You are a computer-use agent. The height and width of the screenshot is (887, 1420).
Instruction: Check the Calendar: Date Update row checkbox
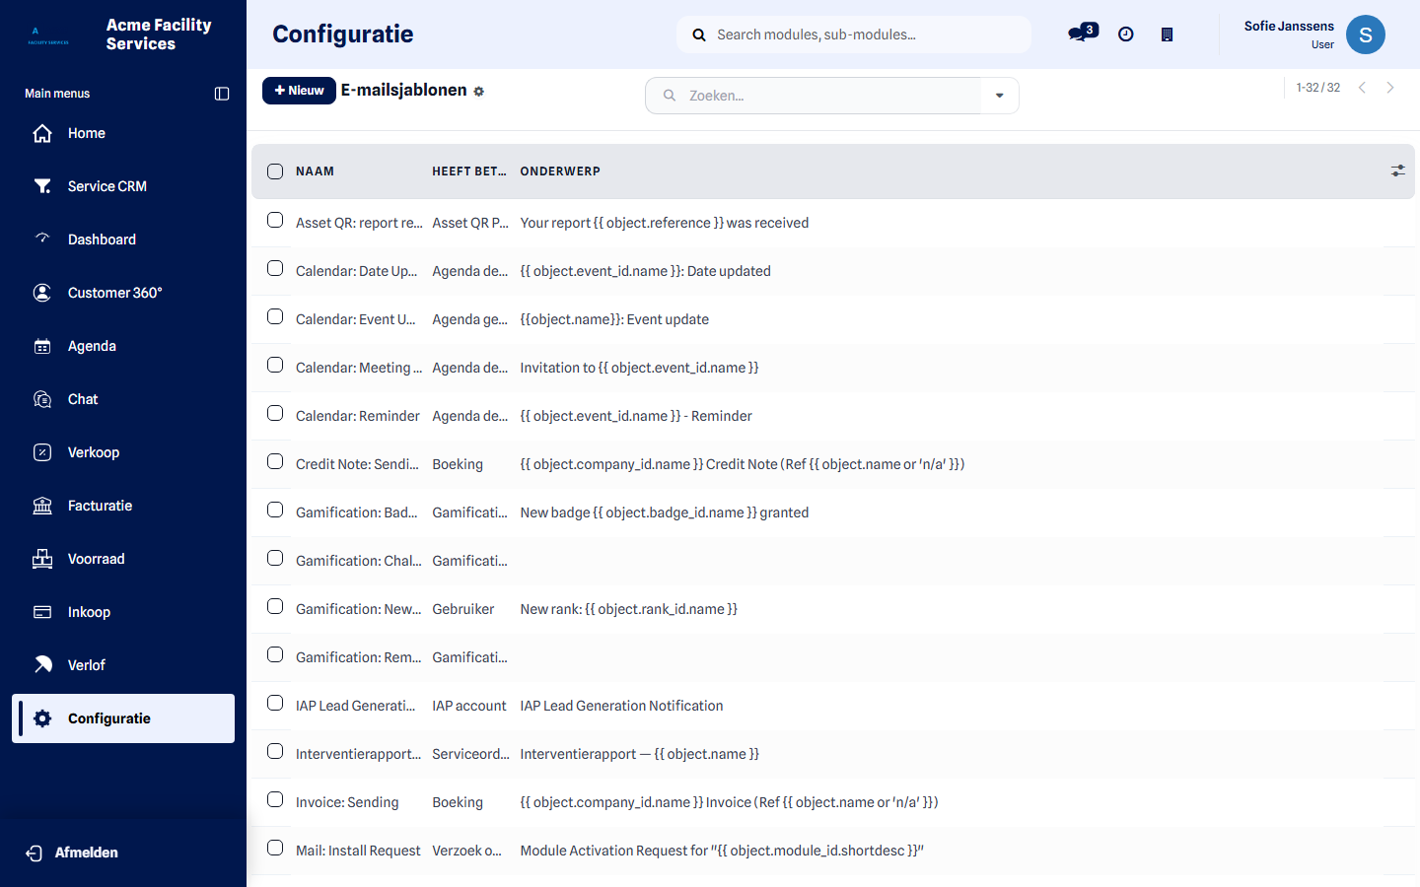pos(275,268)
